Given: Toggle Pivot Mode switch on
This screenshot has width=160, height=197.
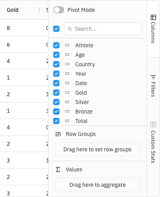Looking at the screenshot, I should point(59,10).
